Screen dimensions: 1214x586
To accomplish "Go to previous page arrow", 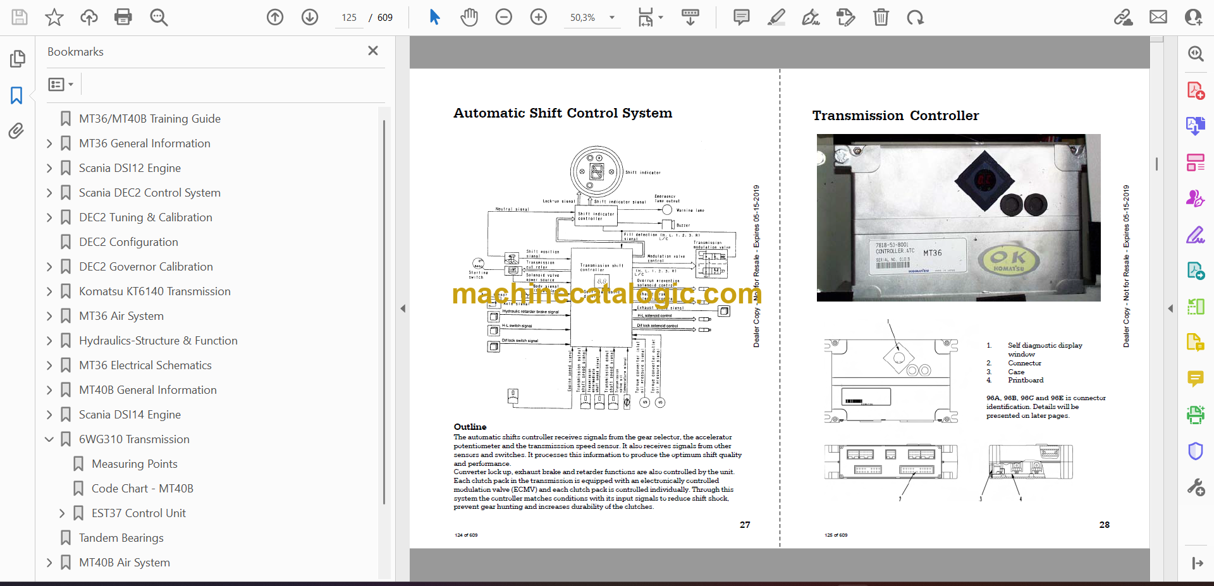I will tap(275, 17).
